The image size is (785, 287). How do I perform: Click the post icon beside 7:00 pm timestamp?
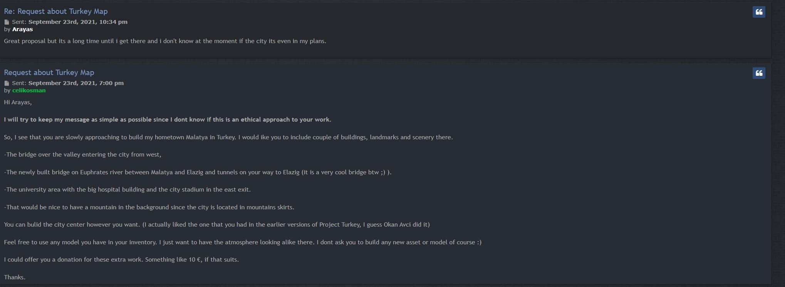click(x=7, y=83)
